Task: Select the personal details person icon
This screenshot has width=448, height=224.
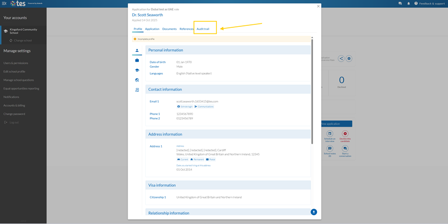Action: pyautogui.click(x=137, y=50)
